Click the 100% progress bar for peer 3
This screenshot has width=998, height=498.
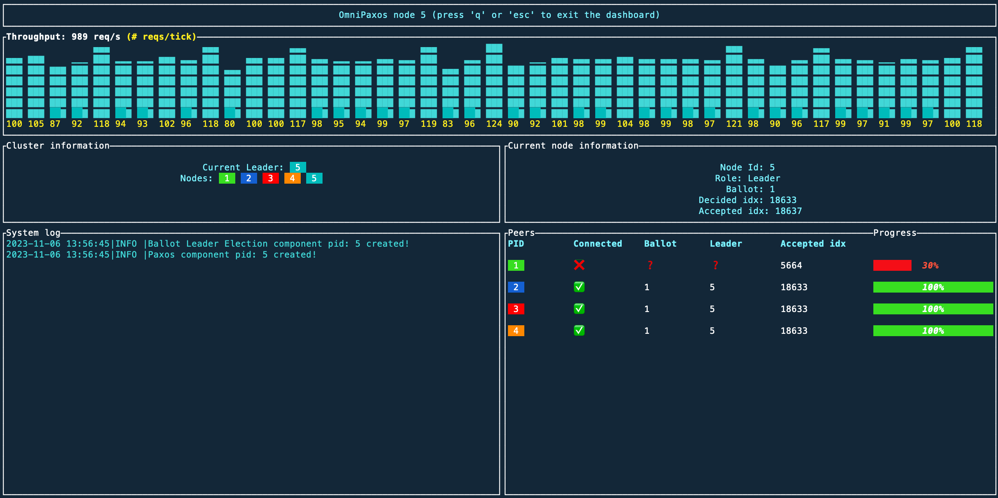933,309
